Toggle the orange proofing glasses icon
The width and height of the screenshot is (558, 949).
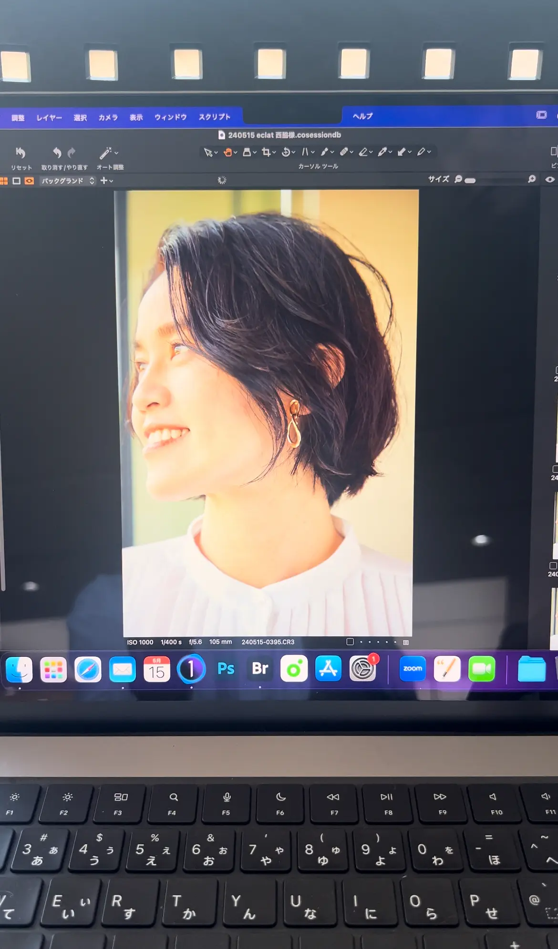pyautogui.click(x=29, y=181)
